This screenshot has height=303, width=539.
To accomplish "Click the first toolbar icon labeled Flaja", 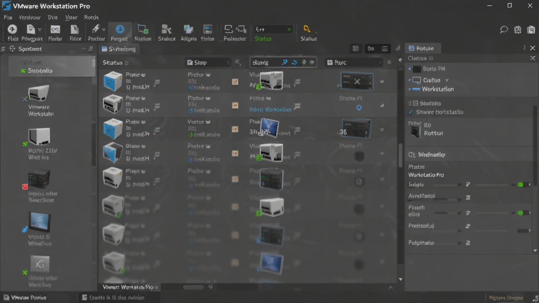I will pos(13,29).
